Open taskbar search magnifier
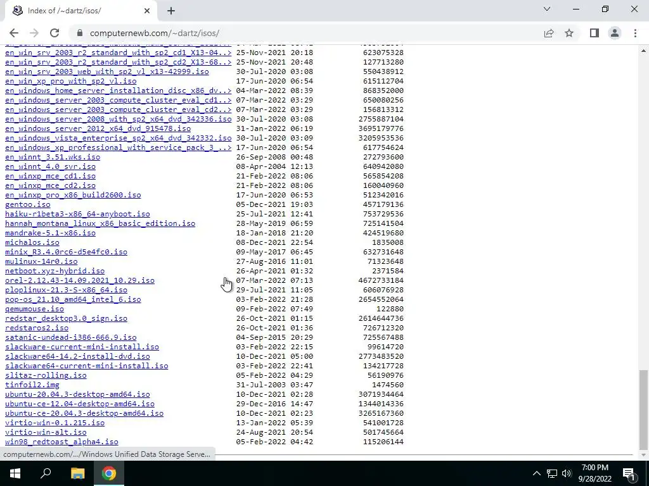Screen dimensions: 649x486 tap(46, 473)
